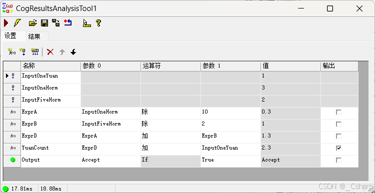
Task: Run the tool with the red play icon
Action: tap(6, 23)
